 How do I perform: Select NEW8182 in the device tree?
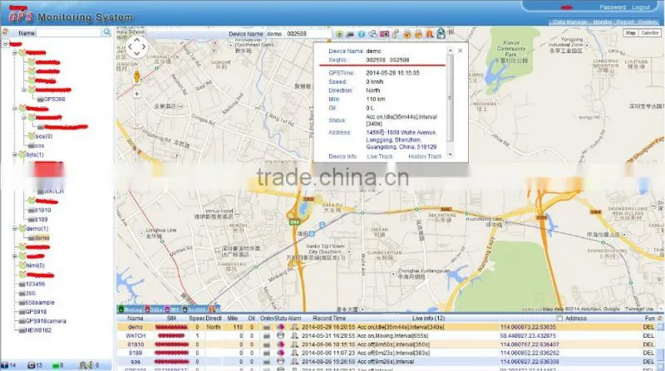[38, 330]
